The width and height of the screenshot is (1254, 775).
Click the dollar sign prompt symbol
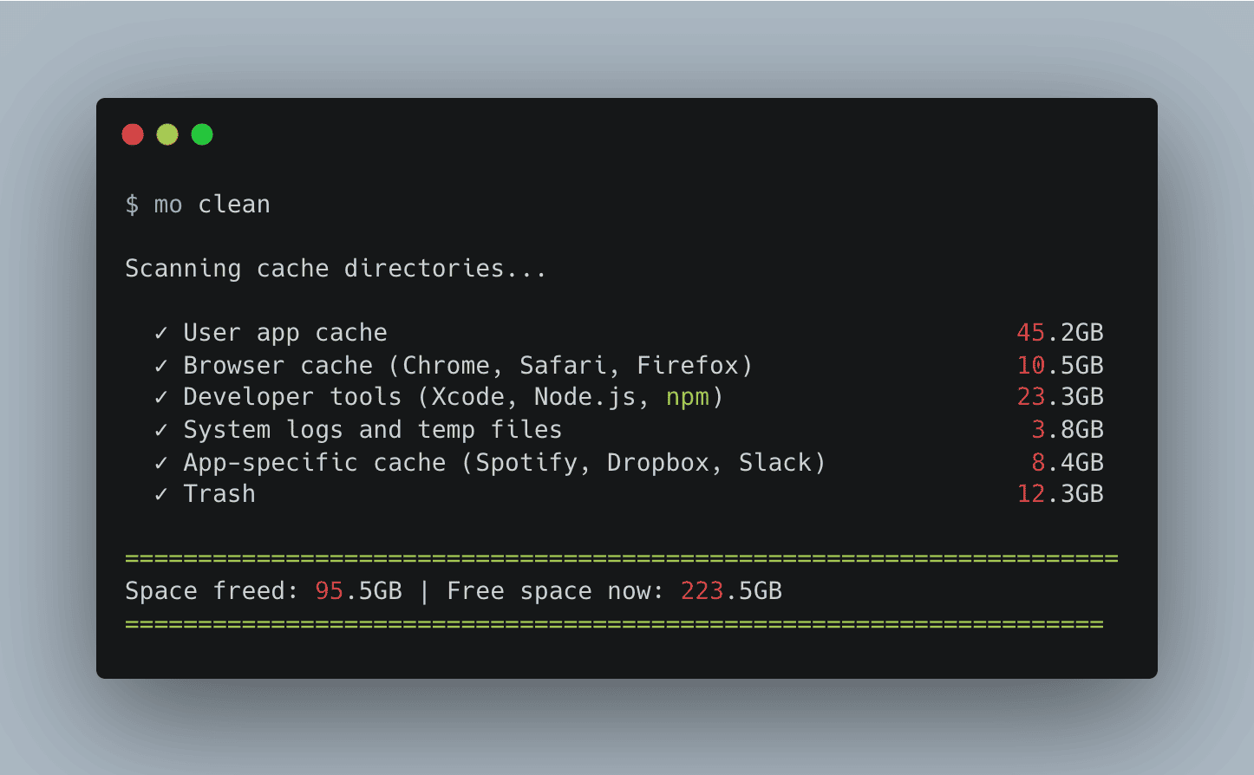point(132,205)
